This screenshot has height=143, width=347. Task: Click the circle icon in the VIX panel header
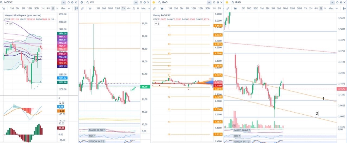(x=141, y=2)
